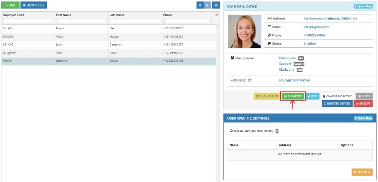
Task: Select the Location Restrictions tab
Action: (254, 131)
